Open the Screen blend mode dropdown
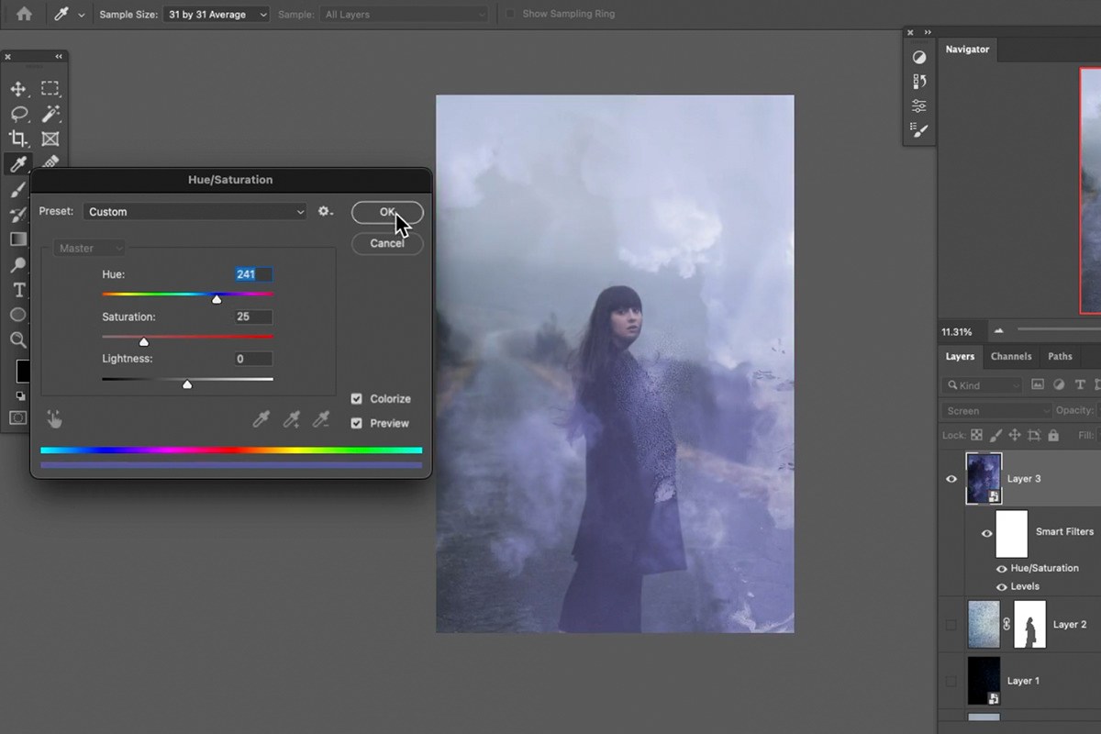This screenshot has width=1101, height=734. coord(996,411)
